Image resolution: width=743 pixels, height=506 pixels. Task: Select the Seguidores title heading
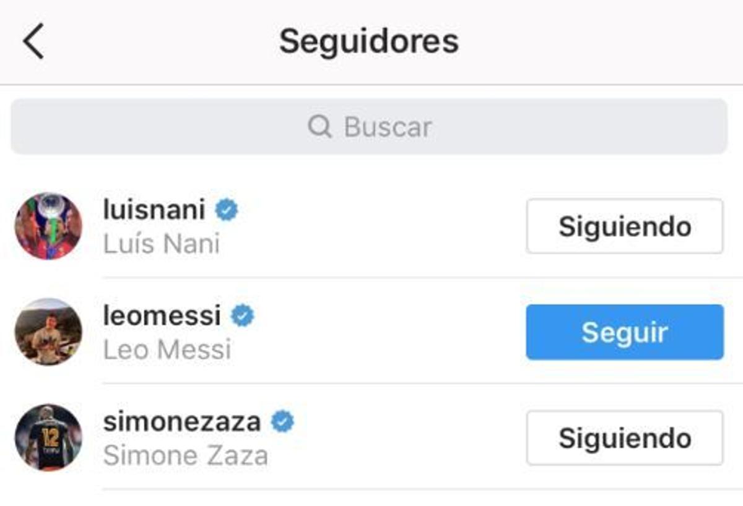pyautogui.click(x=370, y=41)
